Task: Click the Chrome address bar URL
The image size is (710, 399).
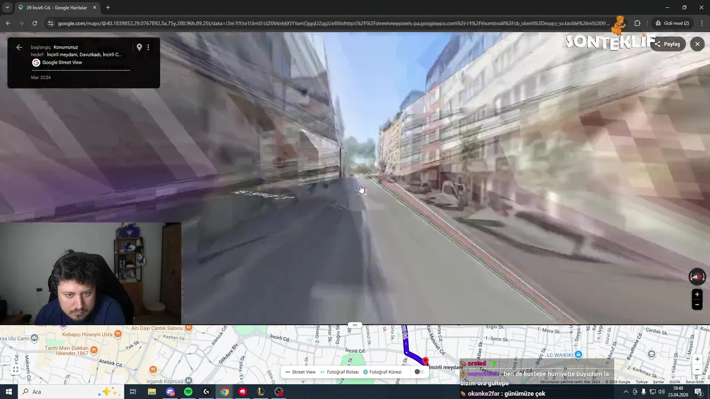Action: point(333,23)
